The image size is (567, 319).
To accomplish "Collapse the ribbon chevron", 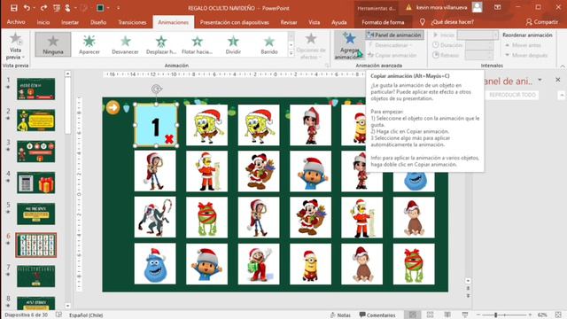I will [563, 66].
